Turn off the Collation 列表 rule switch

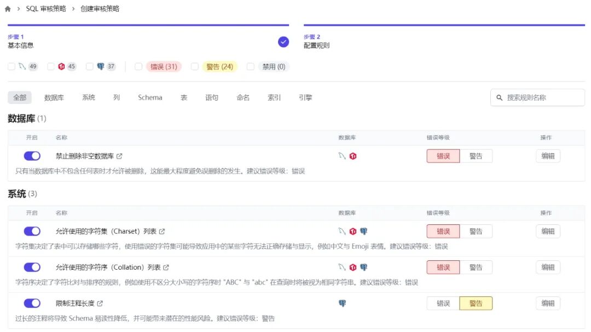[x=32, y=267]
